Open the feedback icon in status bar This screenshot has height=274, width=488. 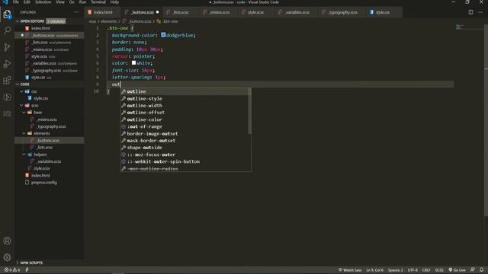click(x=473, y=270)
